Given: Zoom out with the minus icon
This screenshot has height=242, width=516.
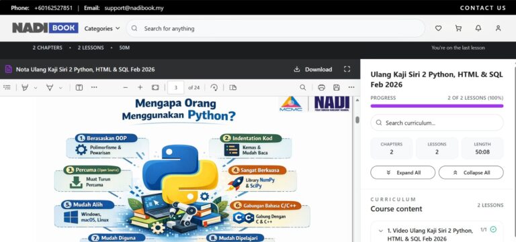Looking at the screenshot, I should pyautogui.click(x=126, y=88).
